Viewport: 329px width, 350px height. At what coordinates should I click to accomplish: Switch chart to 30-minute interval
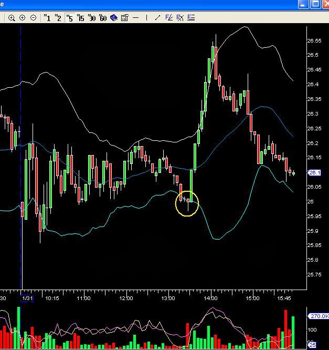[92, 18]
